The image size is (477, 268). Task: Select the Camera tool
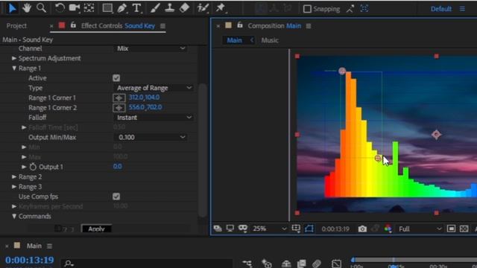[x=75, y=8]
